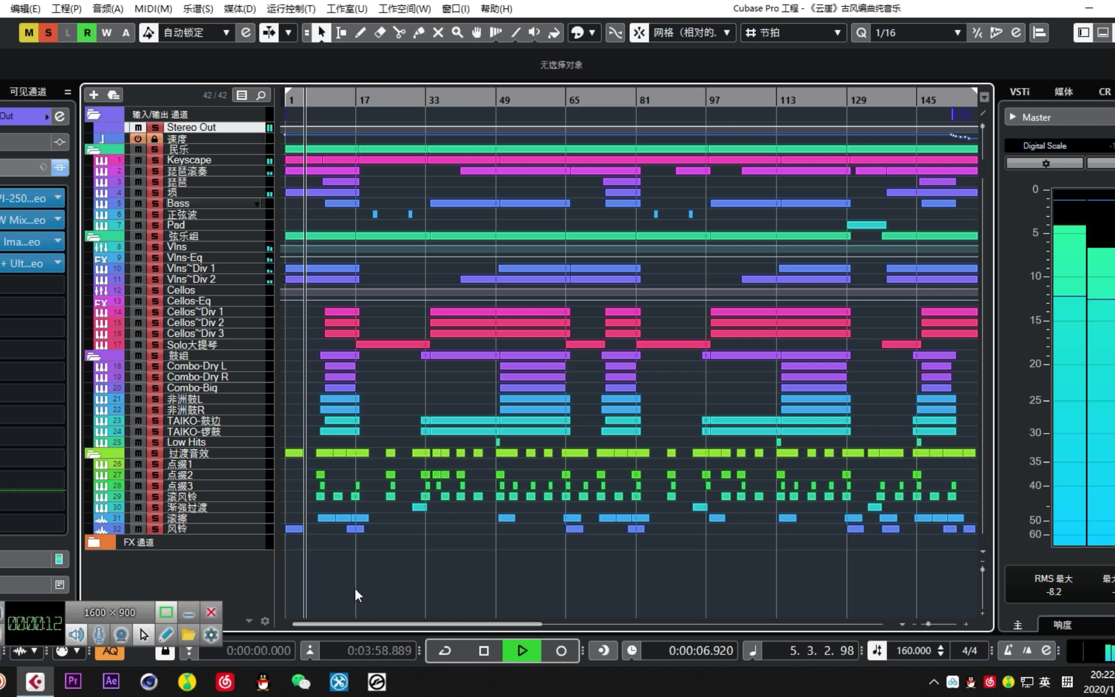
Task: Select the Play speaker tool
Action: coord(535,33)
